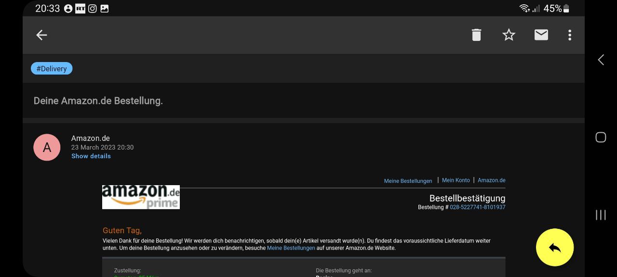Star this Amazon order email
Viewport: 617px width, 277px height.
point(509,35)
